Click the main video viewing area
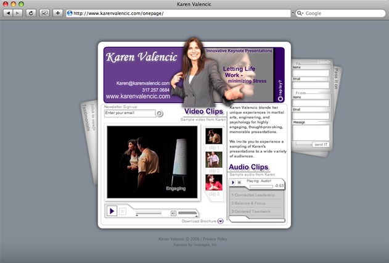389x263 pixels. 152,162
